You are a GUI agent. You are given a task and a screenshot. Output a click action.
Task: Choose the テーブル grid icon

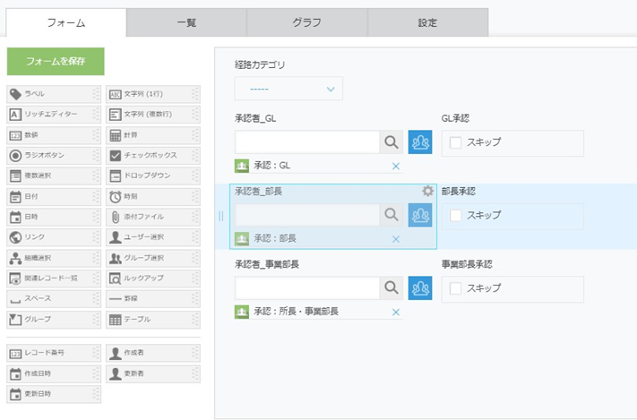coord(116,320)
